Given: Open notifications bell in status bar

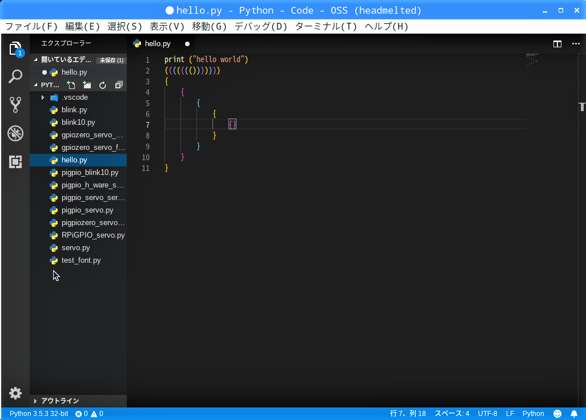Looking at the screenshot, I should point(574,414).
